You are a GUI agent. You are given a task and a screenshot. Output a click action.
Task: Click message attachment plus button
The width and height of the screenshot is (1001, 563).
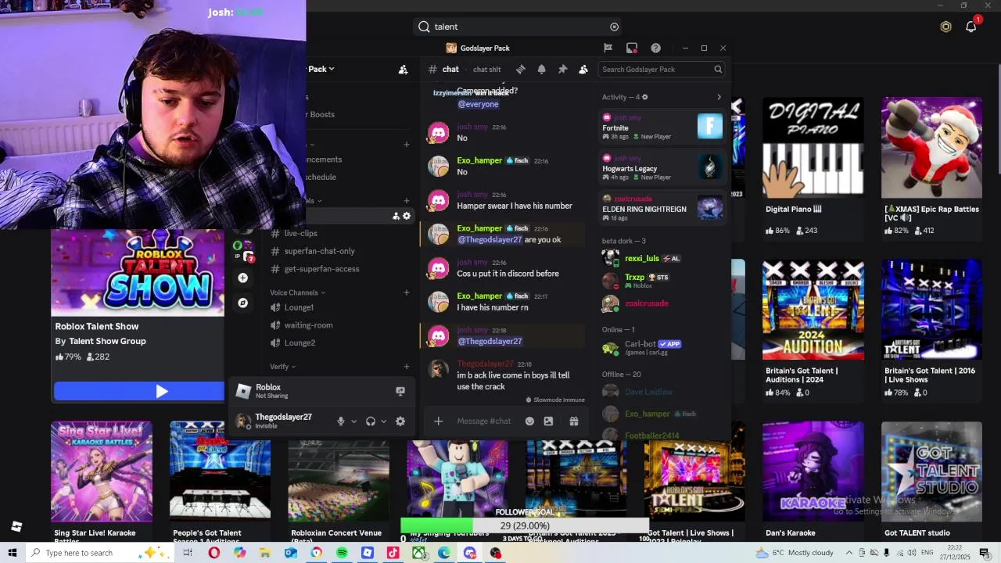tap(438, 421)
